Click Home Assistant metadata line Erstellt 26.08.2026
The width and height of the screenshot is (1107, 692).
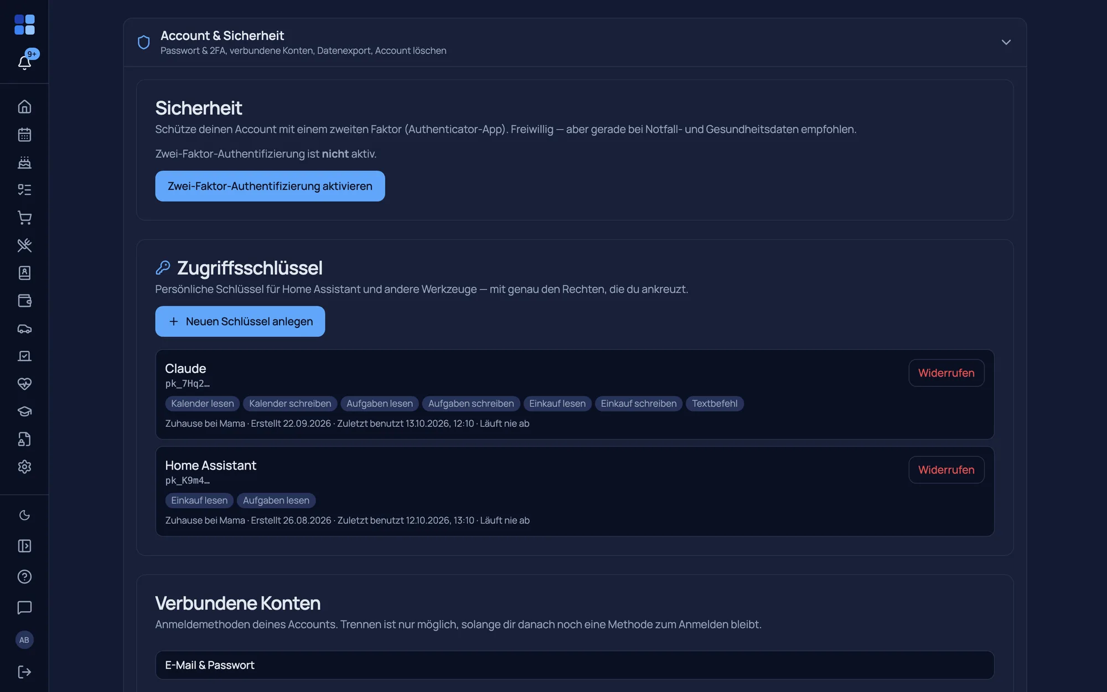click(347, 520)
